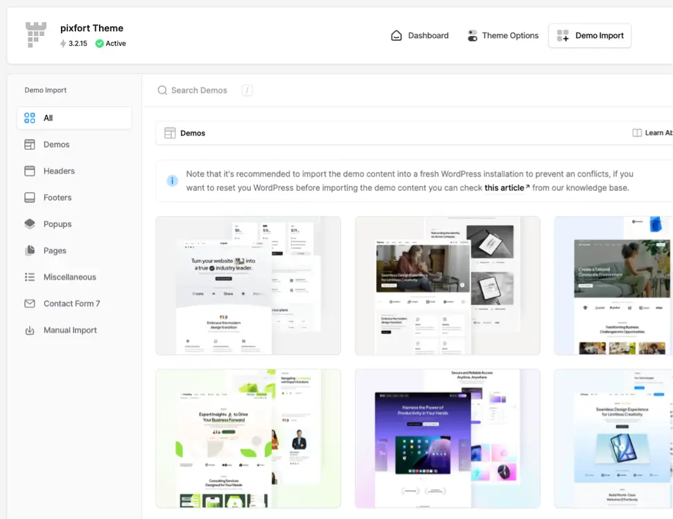
Task: Select the Footers sidebar icon
Action: coord(30,197)
